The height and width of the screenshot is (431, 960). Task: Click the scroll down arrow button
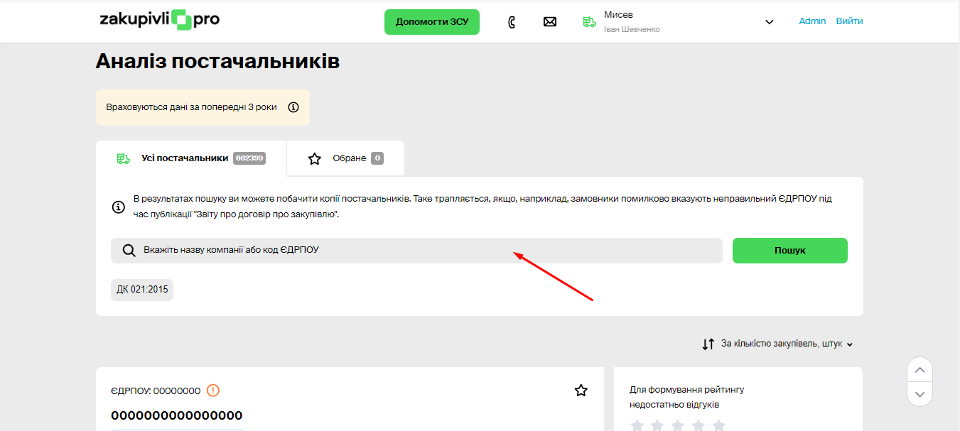[919, 393]
